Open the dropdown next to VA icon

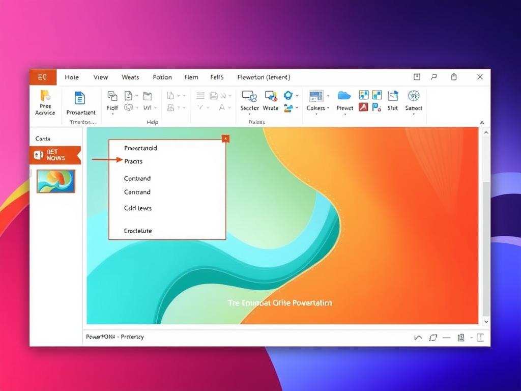[x=156, y=108]
